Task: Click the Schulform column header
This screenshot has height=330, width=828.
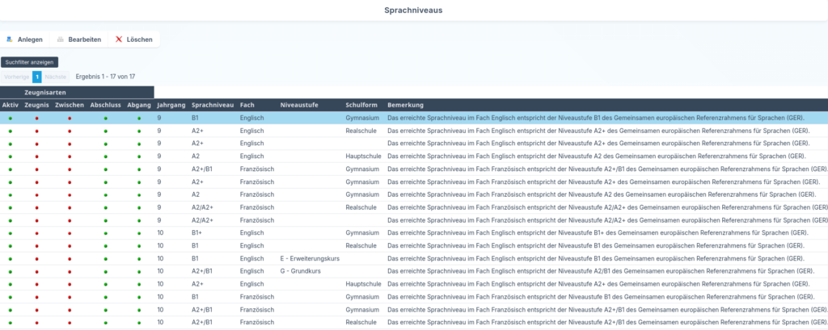Action: click(361, 105)
